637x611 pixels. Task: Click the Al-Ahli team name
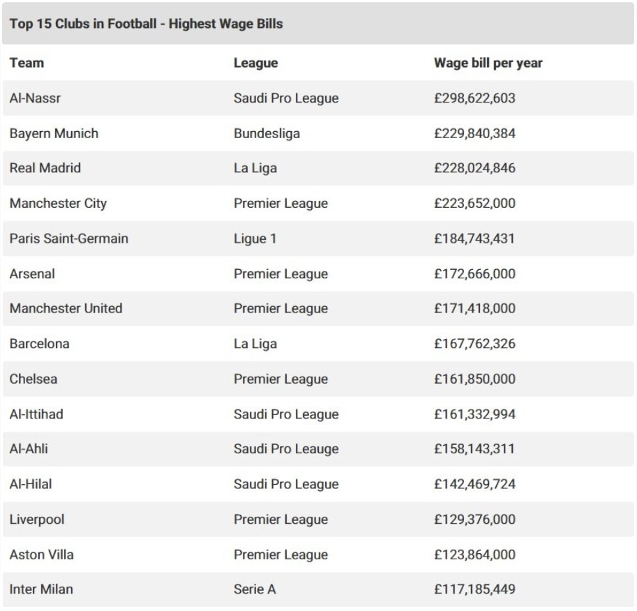(29, 449)
